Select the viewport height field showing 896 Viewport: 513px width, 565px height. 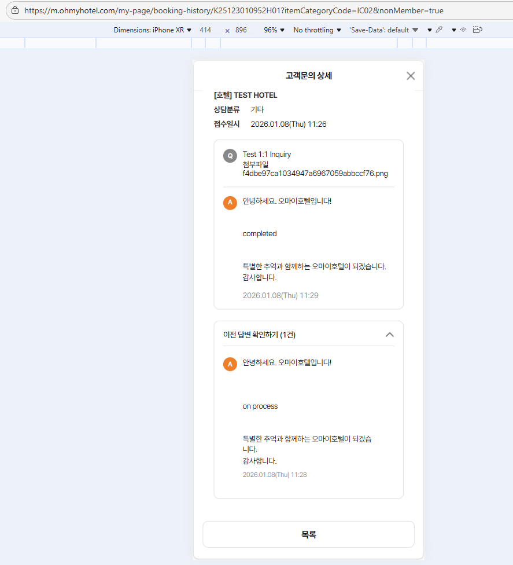click(241, 30)
